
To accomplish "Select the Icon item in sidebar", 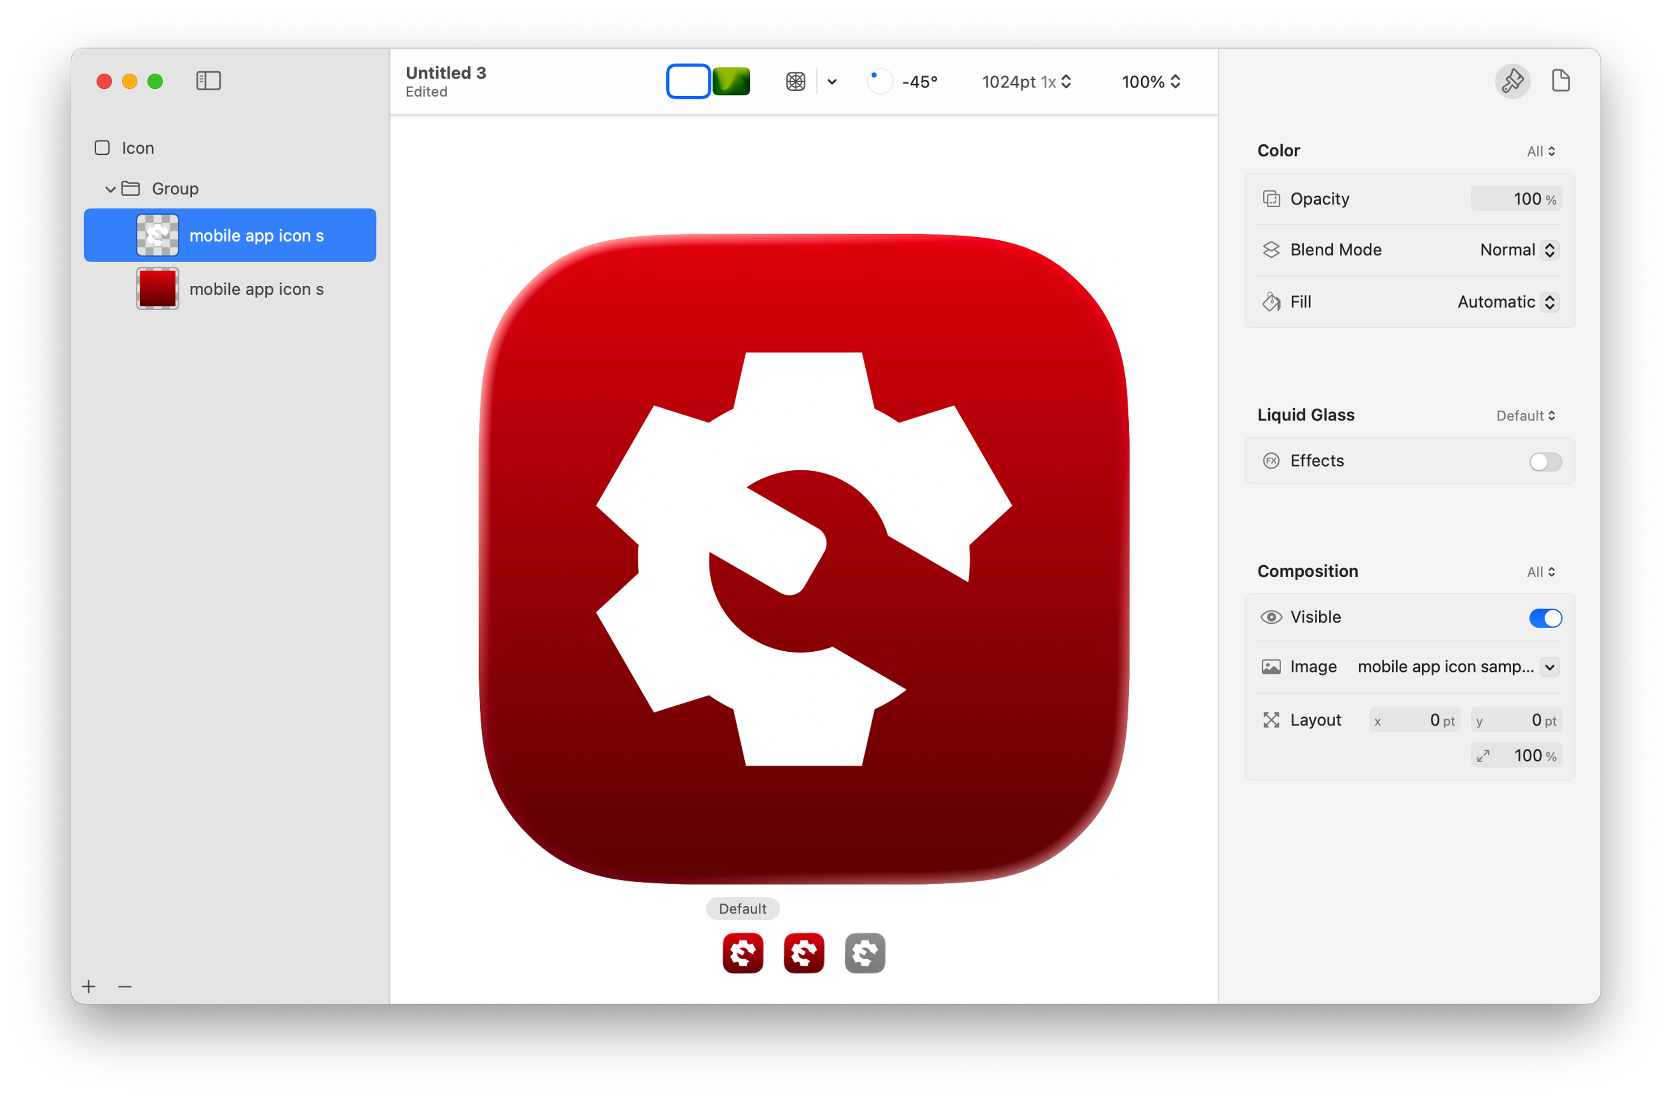I will (x=138, y=148).
